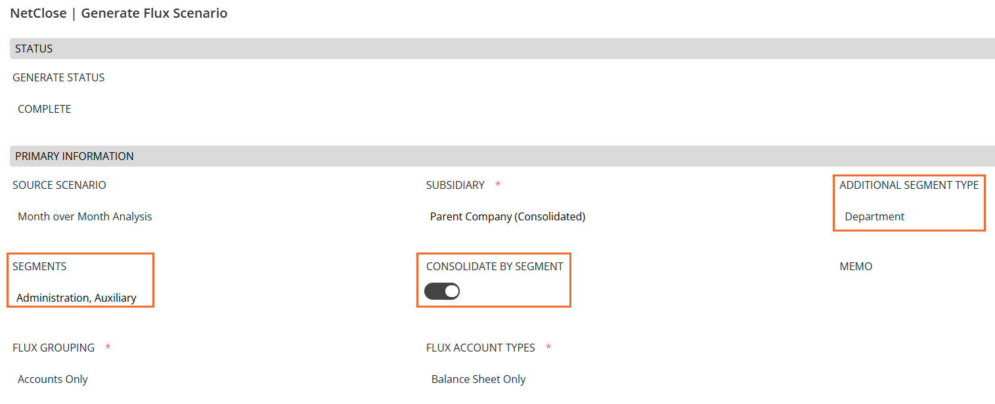This screenshot has width=995, height=404.
Task: Click the FLUX ACCOUNT TYPES label
Action: point(480,348)
